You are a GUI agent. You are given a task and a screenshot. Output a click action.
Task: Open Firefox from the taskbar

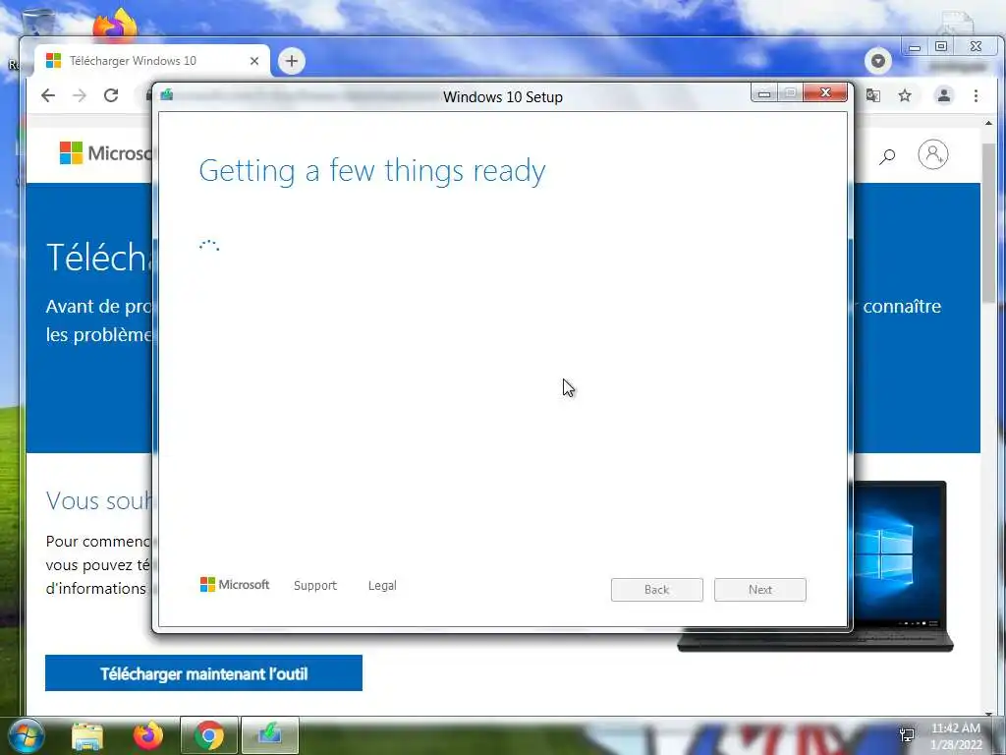pyautogui.click(x=148, y=735)
